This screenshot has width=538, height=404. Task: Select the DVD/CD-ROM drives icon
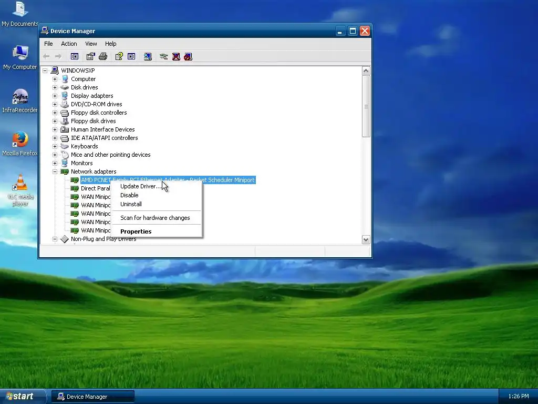65,104
